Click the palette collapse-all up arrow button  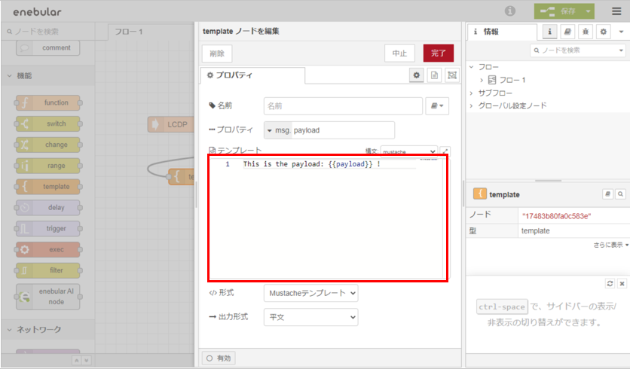[77, 361]
